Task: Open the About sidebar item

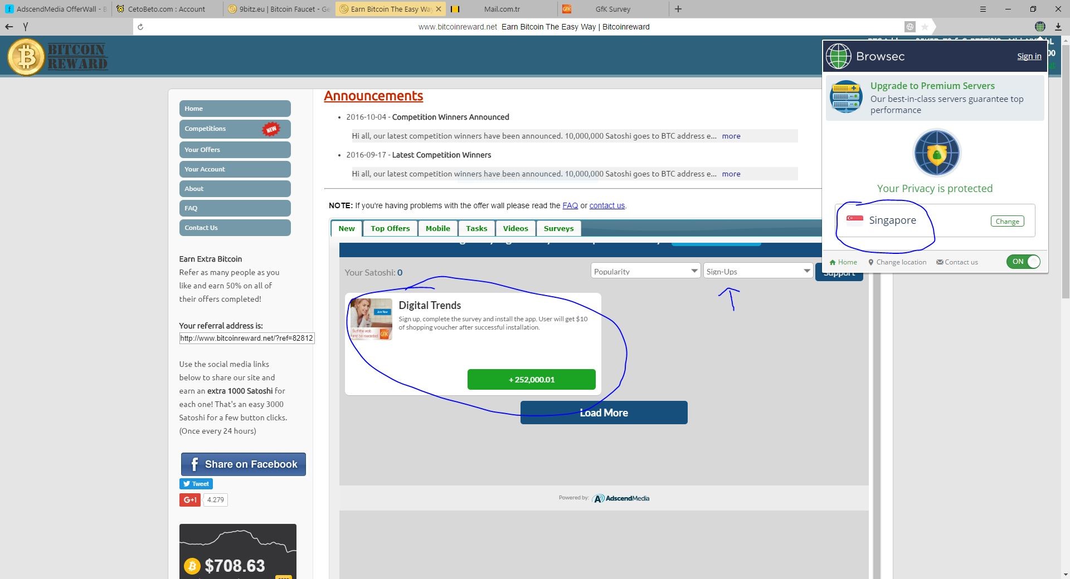Action: (235, 189)
